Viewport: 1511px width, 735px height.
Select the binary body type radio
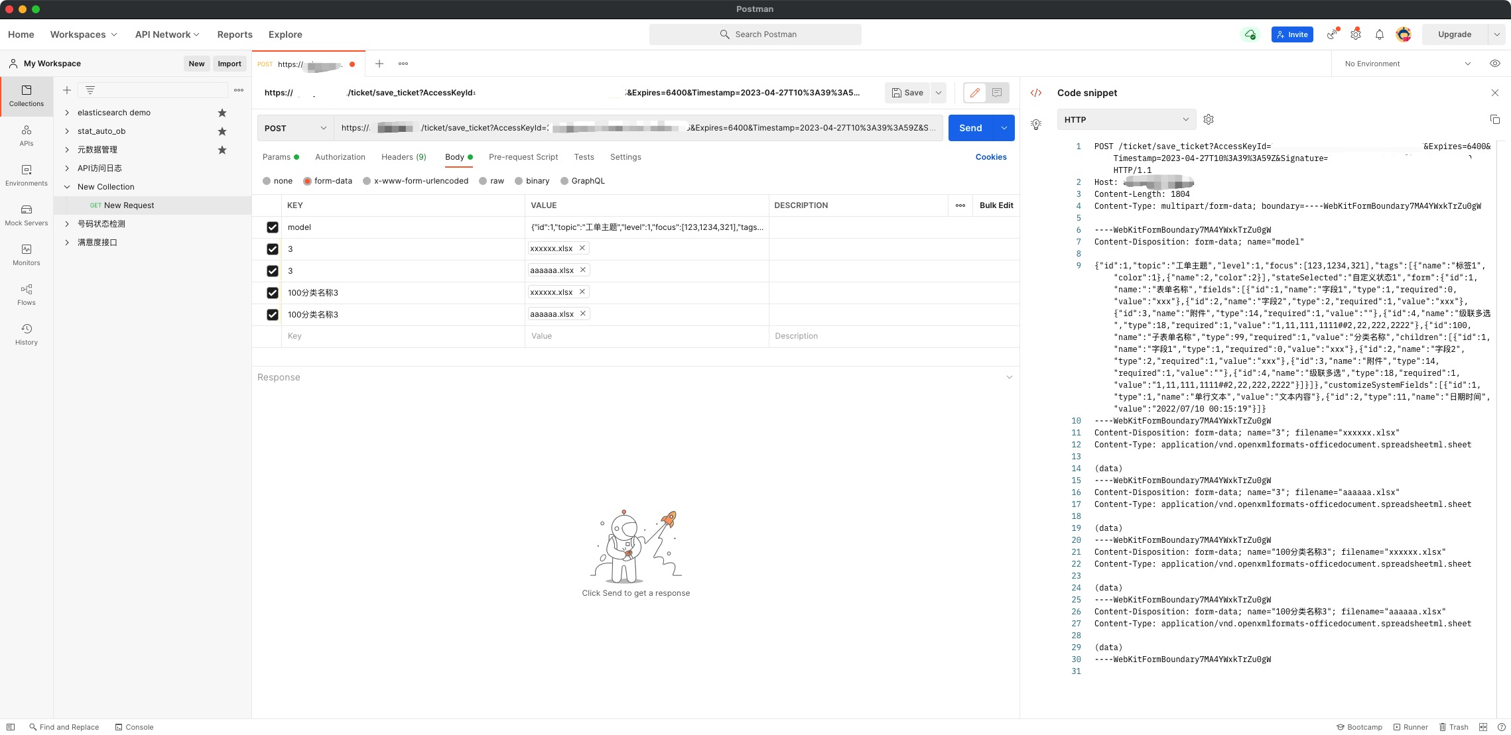(519, 181)
